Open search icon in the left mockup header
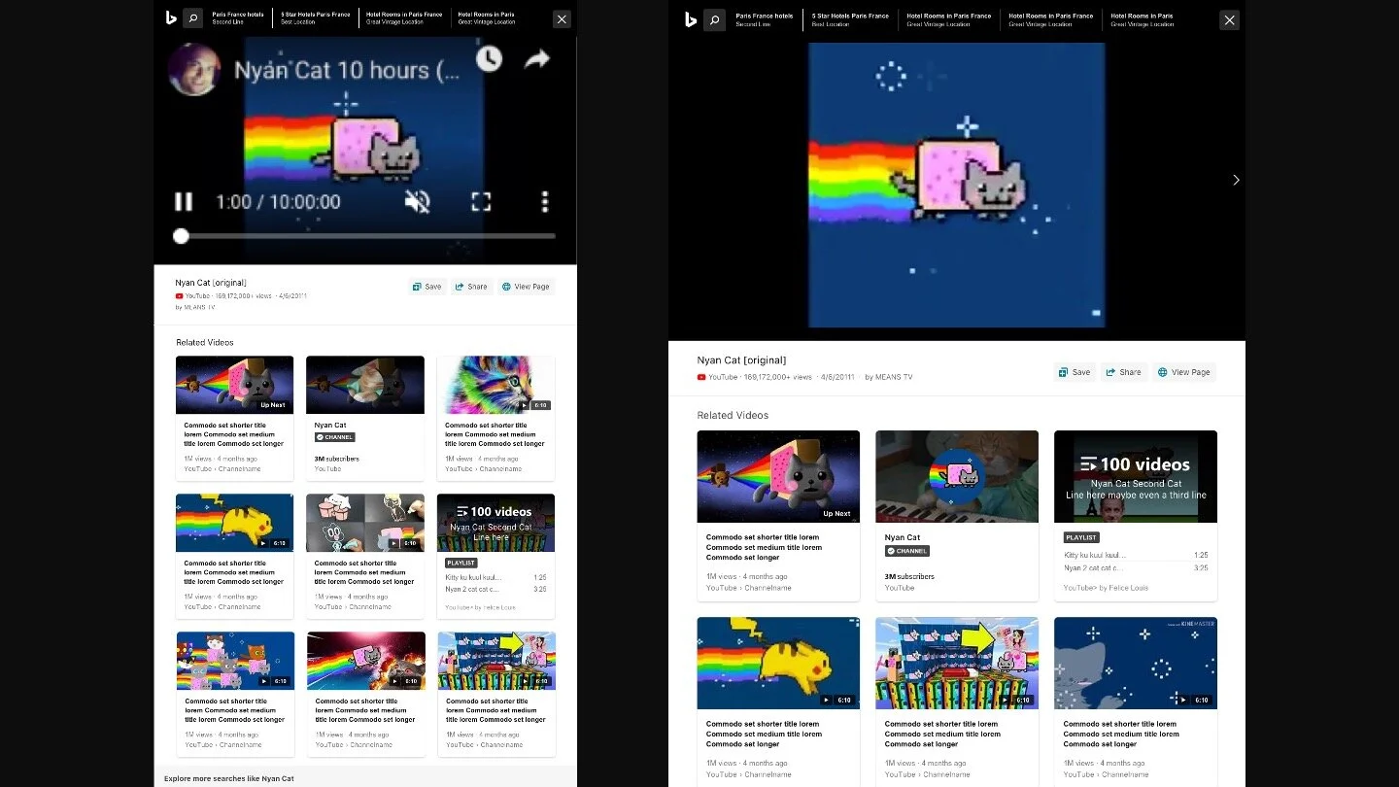 [x=192, y=18]
